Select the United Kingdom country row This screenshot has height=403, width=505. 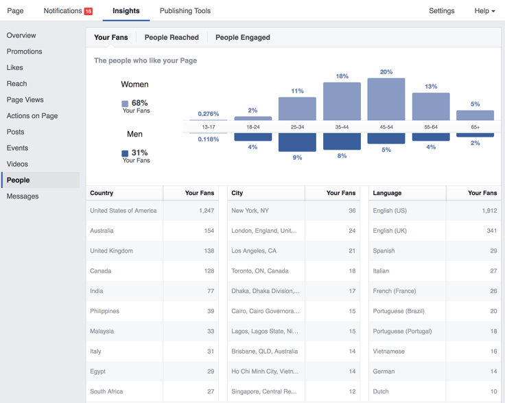point(152,251)
